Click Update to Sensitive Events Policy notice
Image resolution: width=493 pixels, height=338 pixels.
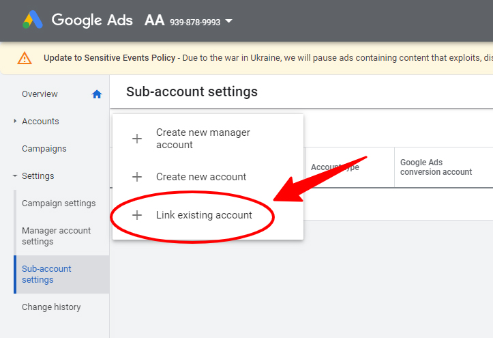(x=109, y=58)
